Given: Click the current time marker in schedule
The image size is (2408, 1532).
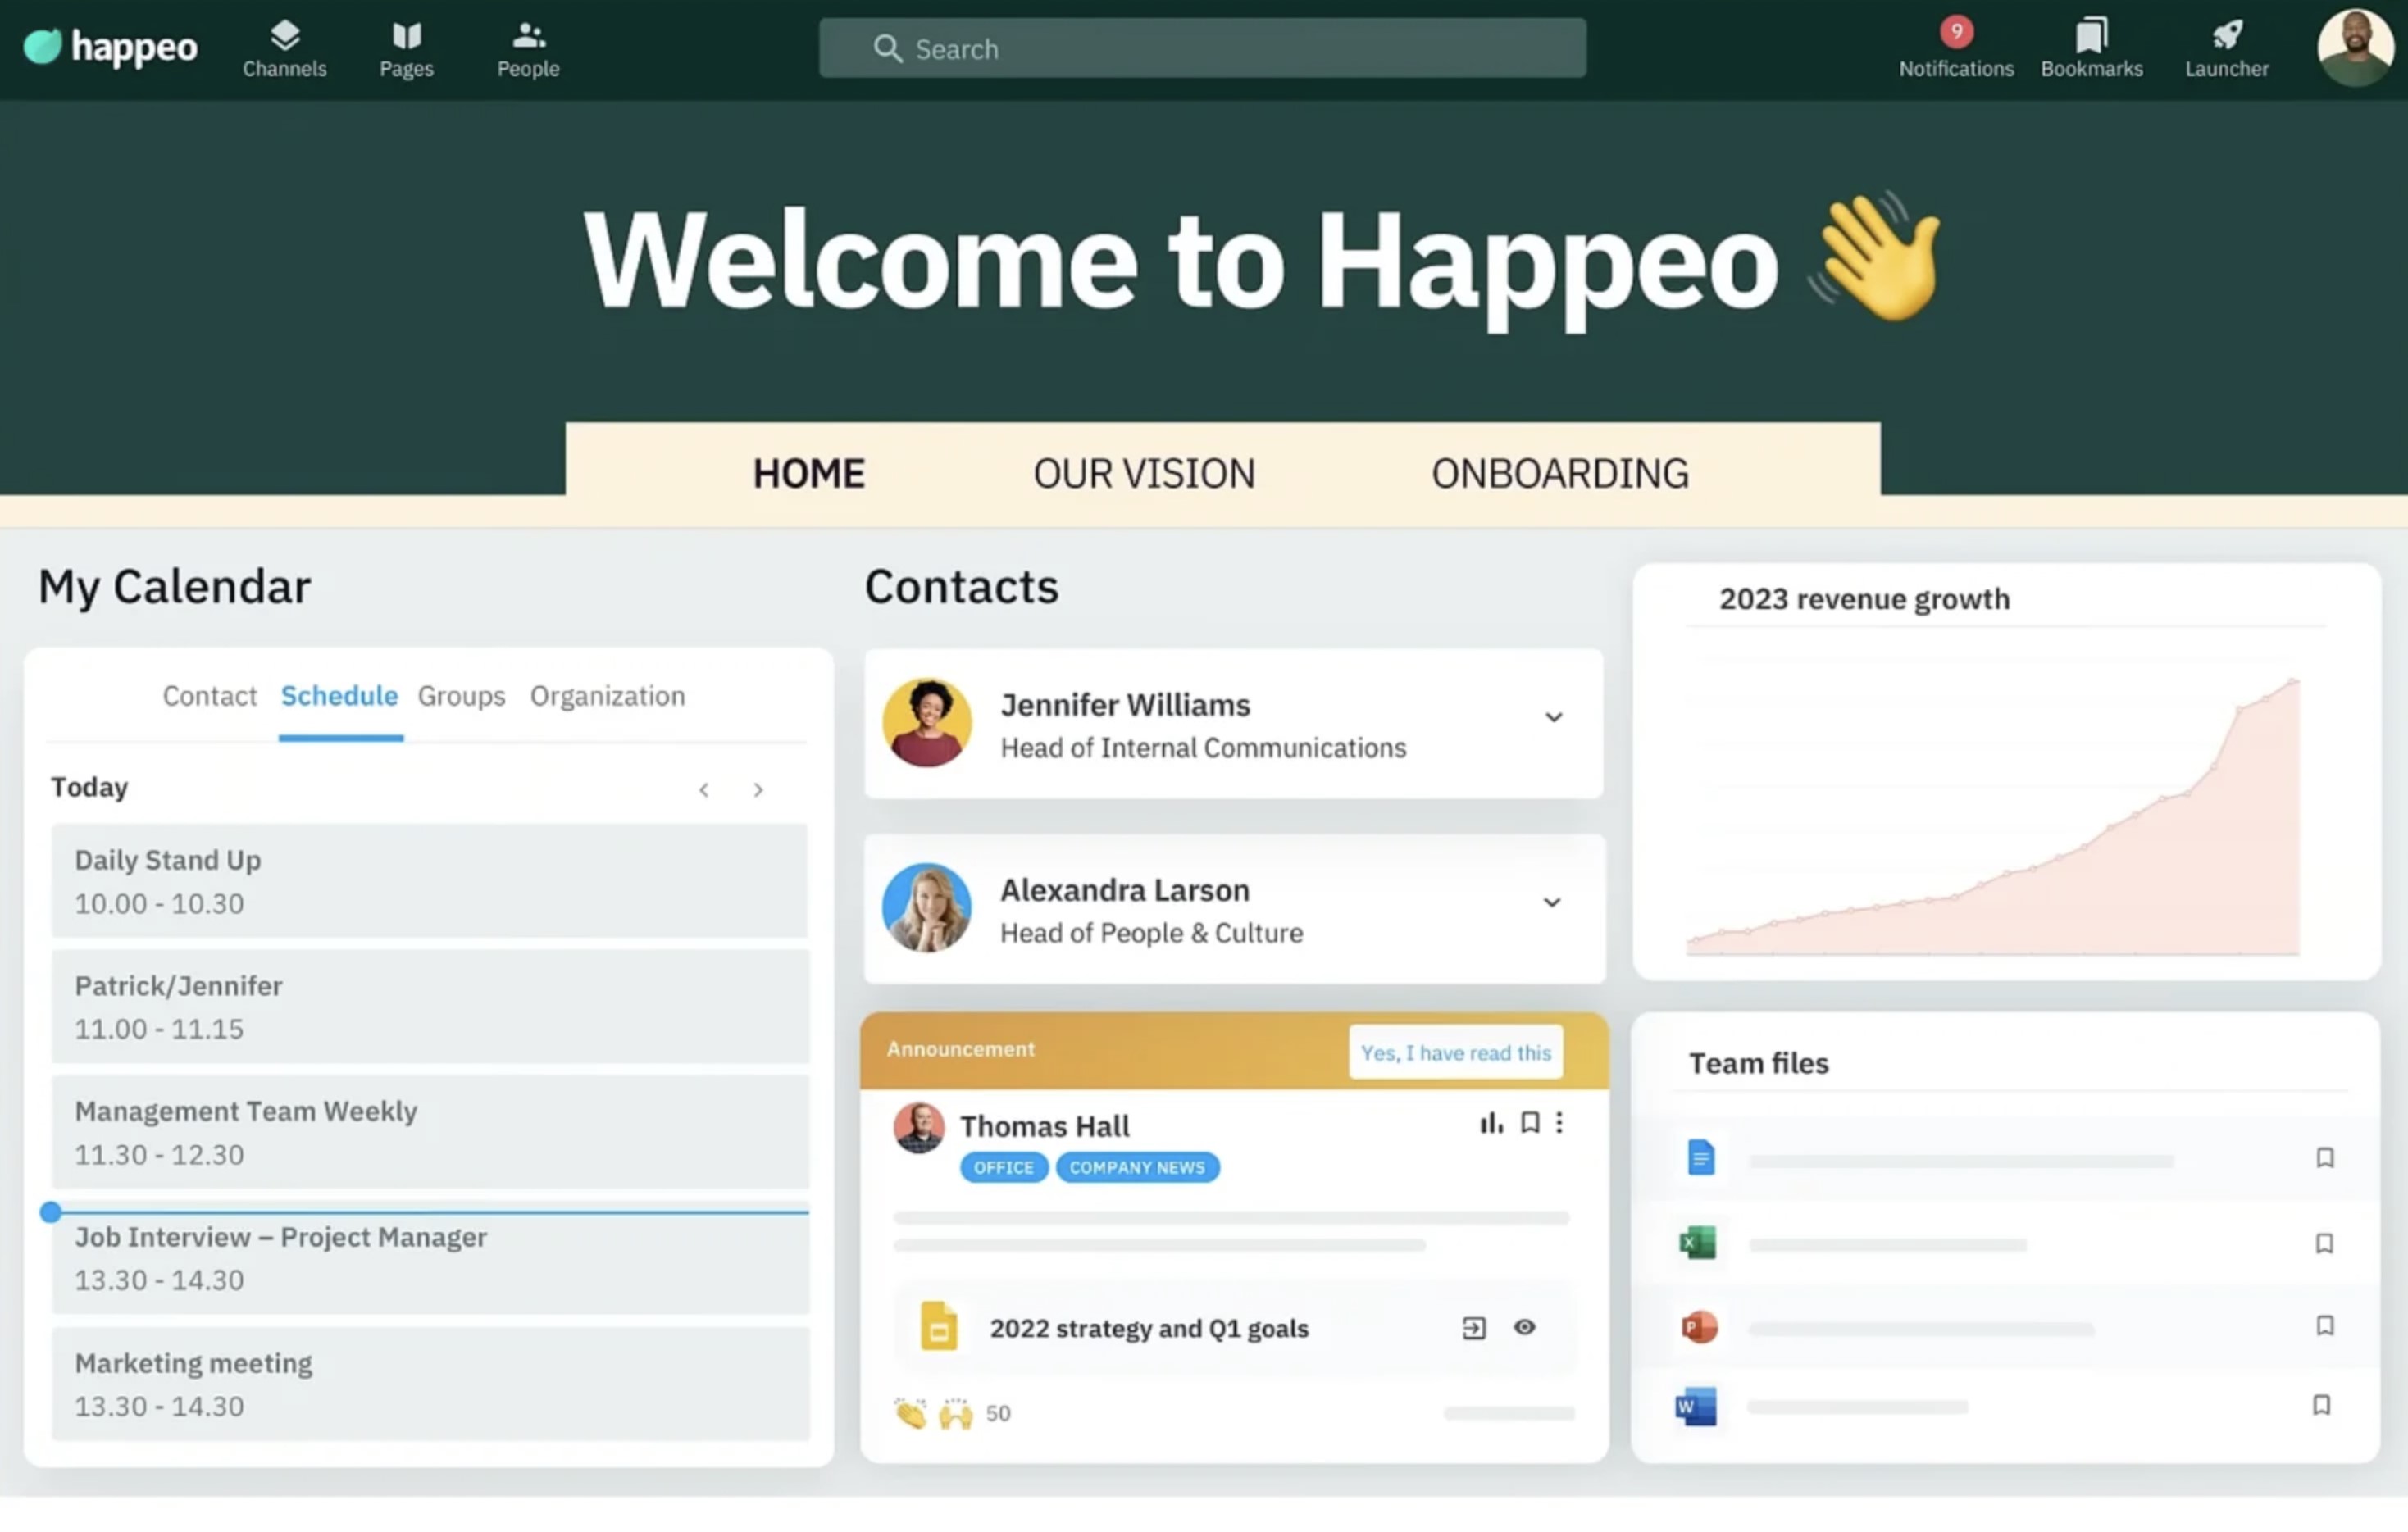Looking at the screenshot, I should click(50, 1212).
